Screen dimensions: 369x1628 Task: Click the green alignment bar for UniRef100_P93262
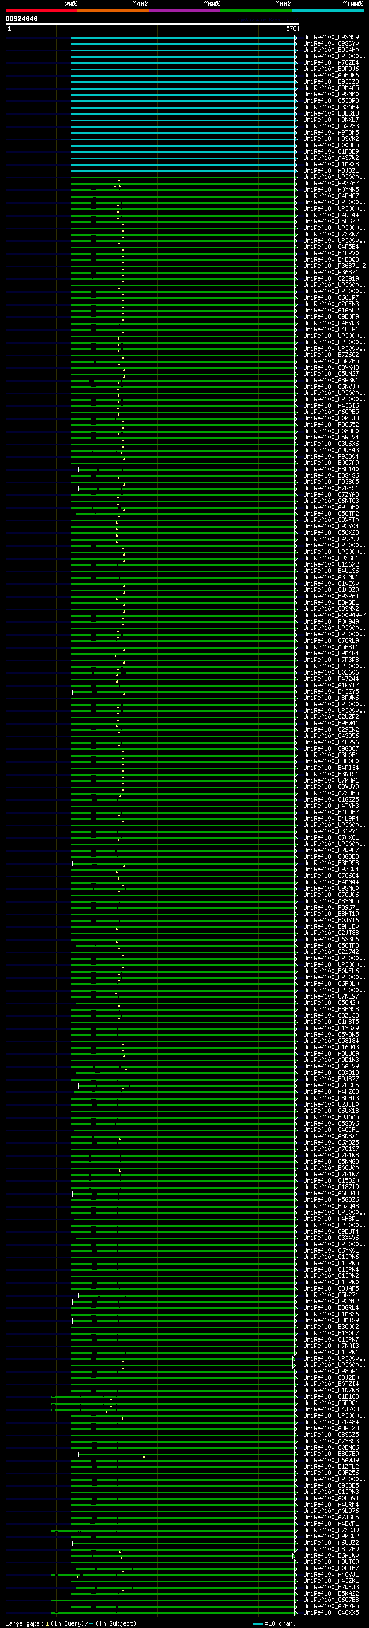pos(183,182)
